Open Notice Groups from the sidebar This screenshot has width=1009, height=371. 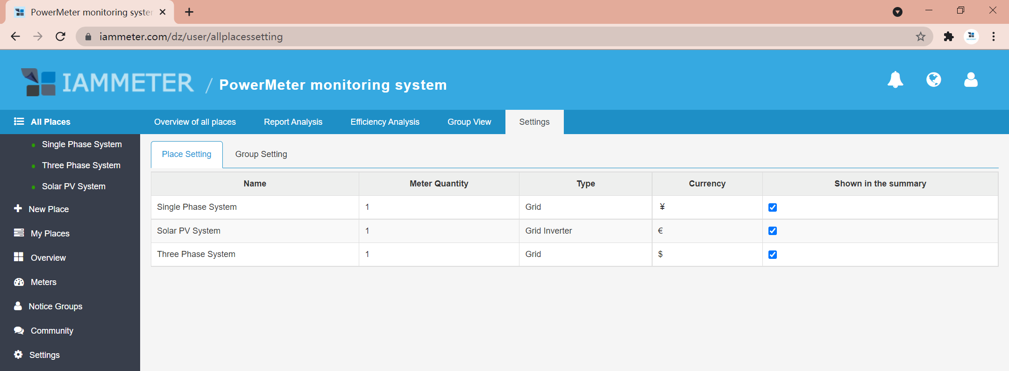(55, 307)
